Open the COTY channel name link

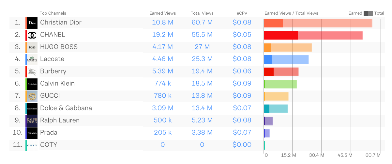[49, 145]
